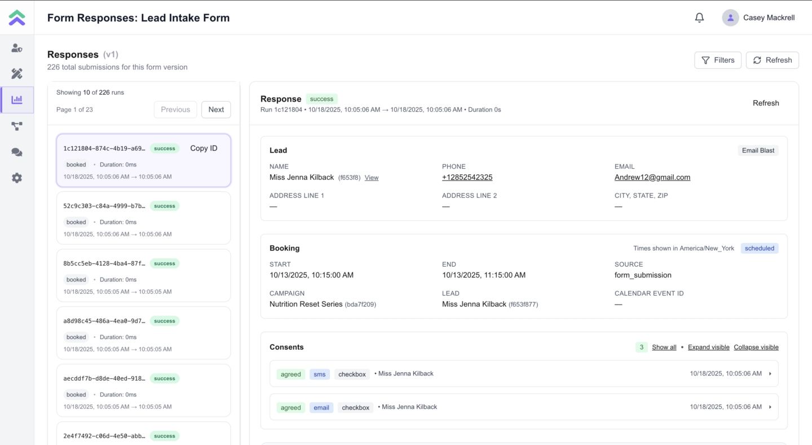The height and width of the screenshot is (445, 812).
Task: Open the pencil and ruler design tools icon
Action: click(17, 74)
